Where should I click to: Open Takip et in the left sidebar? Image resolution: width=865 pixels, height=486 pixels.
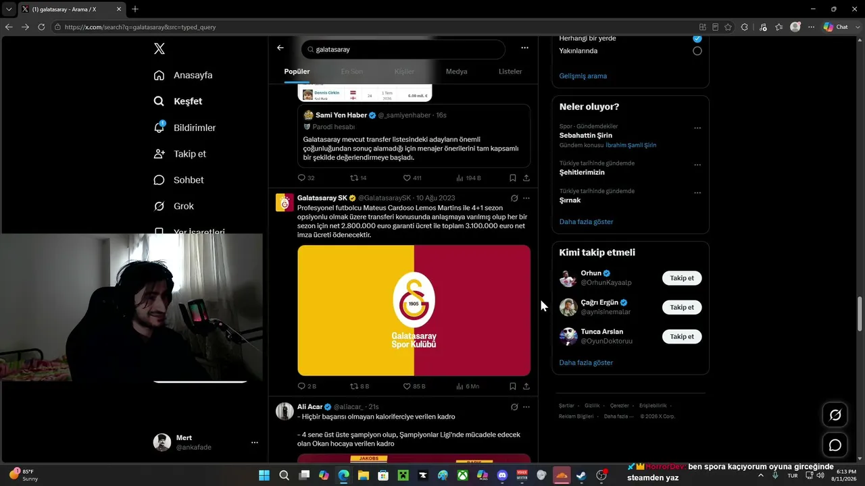click(180, 154)
